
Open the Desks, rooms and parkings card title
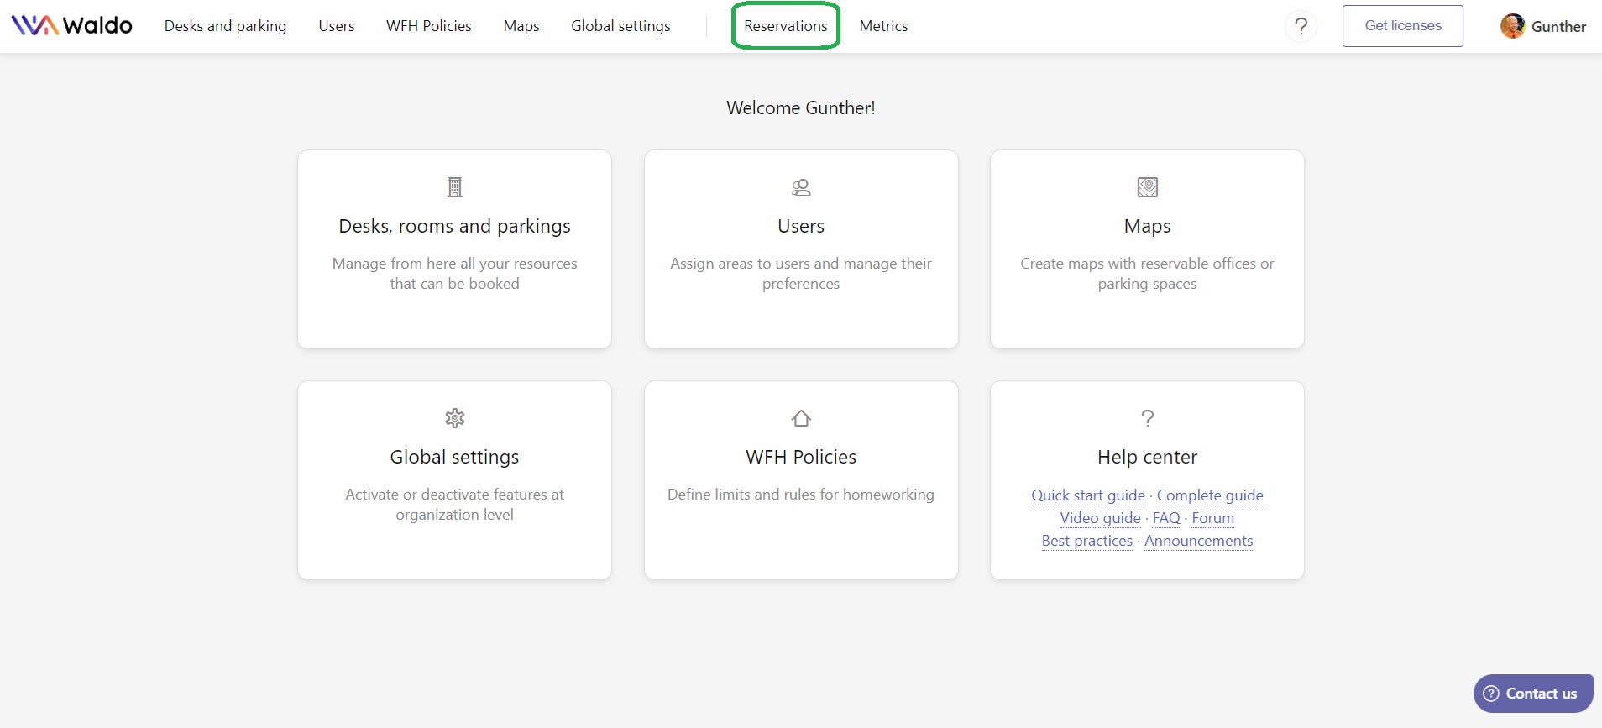[x=454, y=226]
